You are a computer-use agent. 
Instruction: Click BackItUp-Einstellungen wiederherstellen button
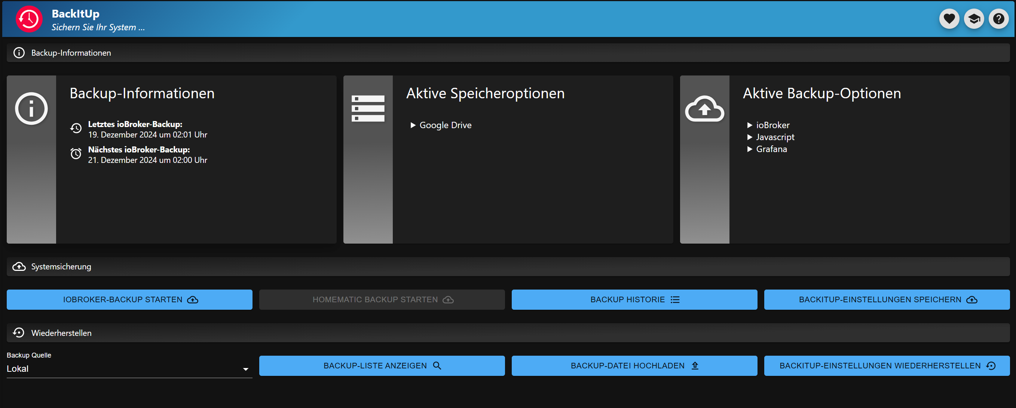[886, 365]
